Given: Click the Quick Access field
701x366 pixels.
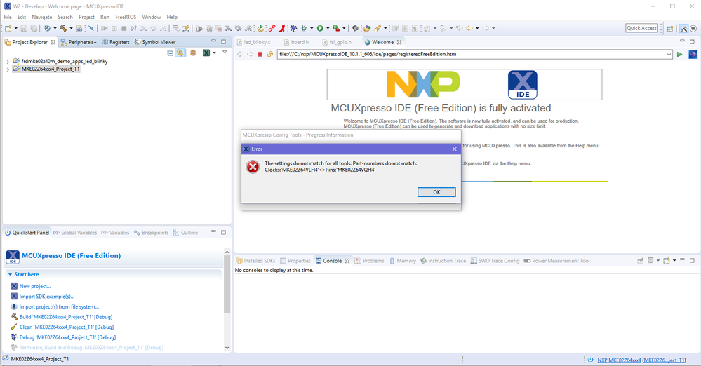Looking at the screenshot, I should pos(642,28).
